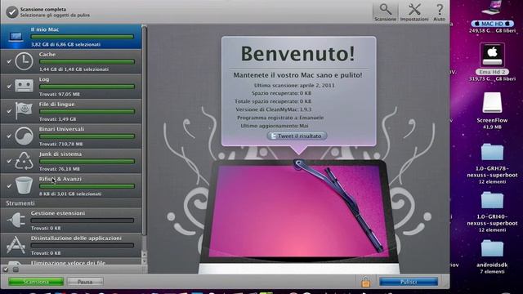Image resolution: width=523 pixels, height=294 pixels.
Task: Click '8 KB di 3,01 GB selezionati' text
Action: [x=70, y=194]
